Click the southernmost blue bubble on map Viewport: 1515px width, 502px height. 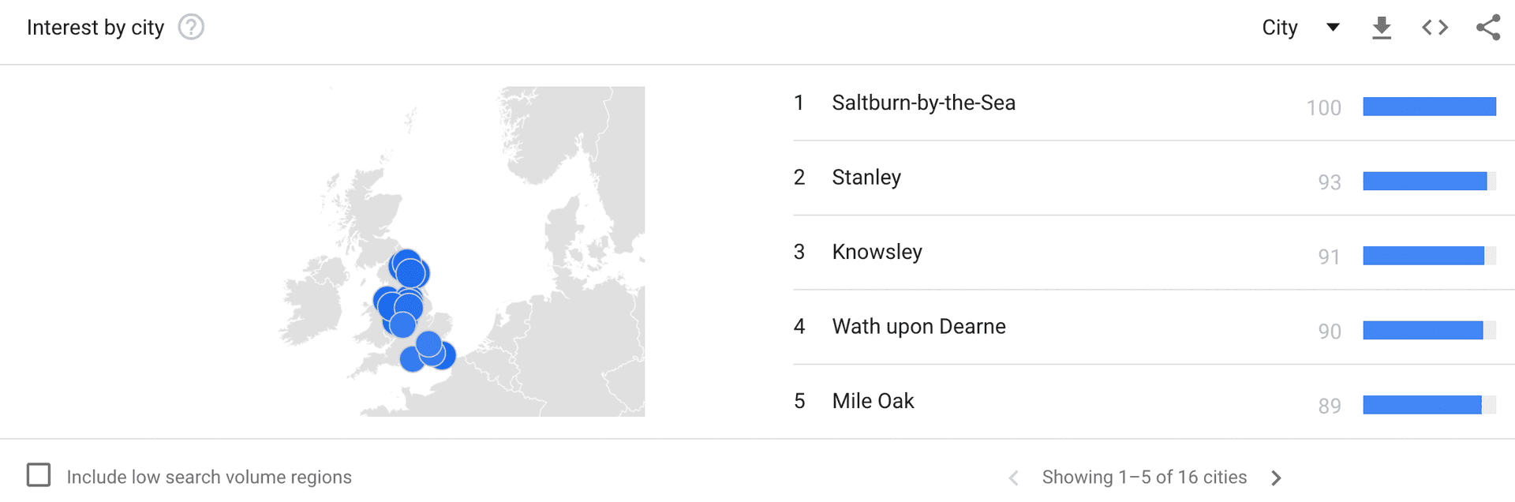click(x=410, y=360)
